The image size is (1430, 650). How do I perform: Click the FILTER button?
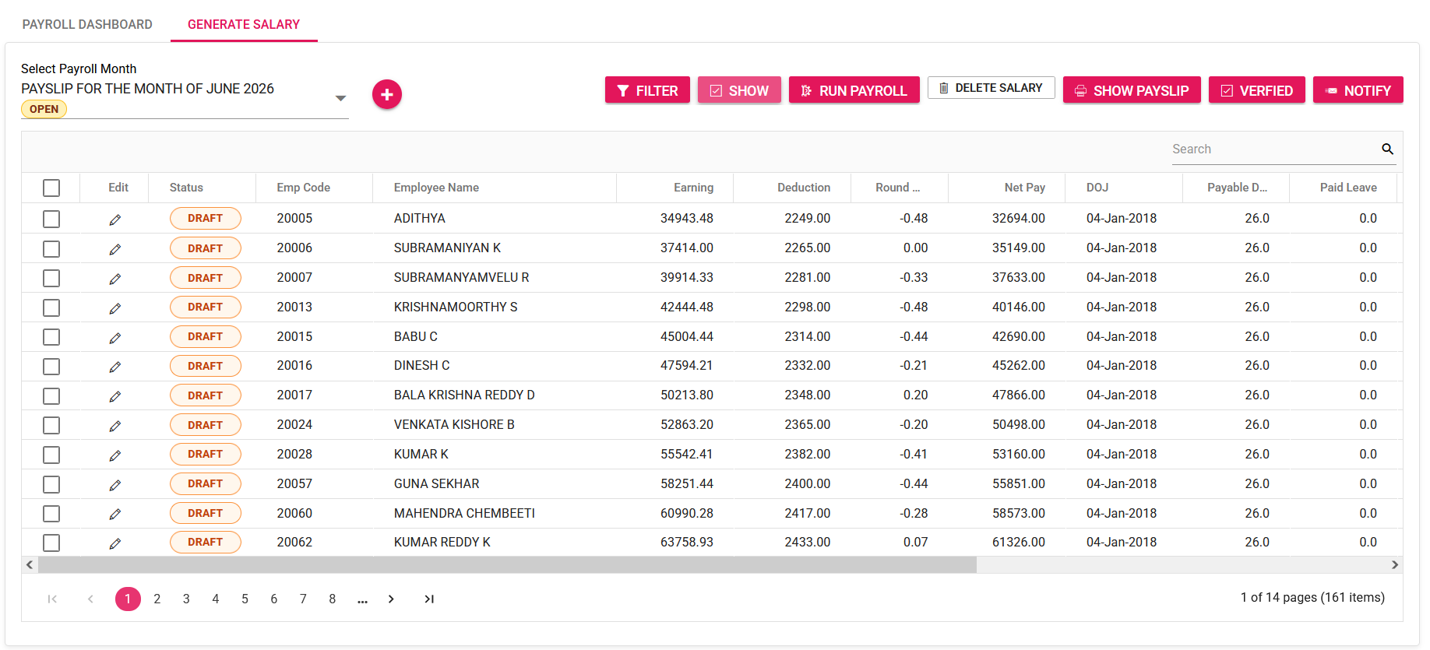[x=647, y=90]
